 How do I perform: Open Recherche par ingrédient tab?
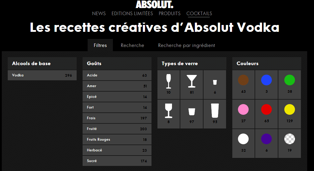pyautogui.click(x=187, y=46)
